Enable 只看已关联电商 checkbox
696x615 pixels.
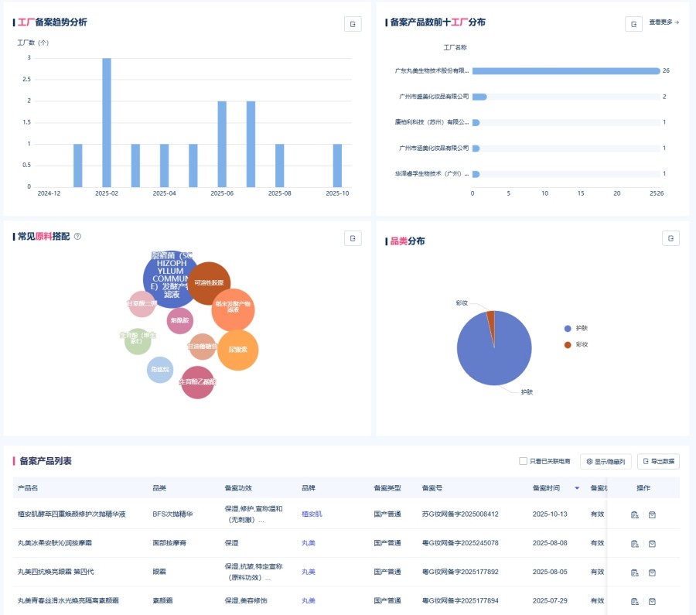point(524,462)
